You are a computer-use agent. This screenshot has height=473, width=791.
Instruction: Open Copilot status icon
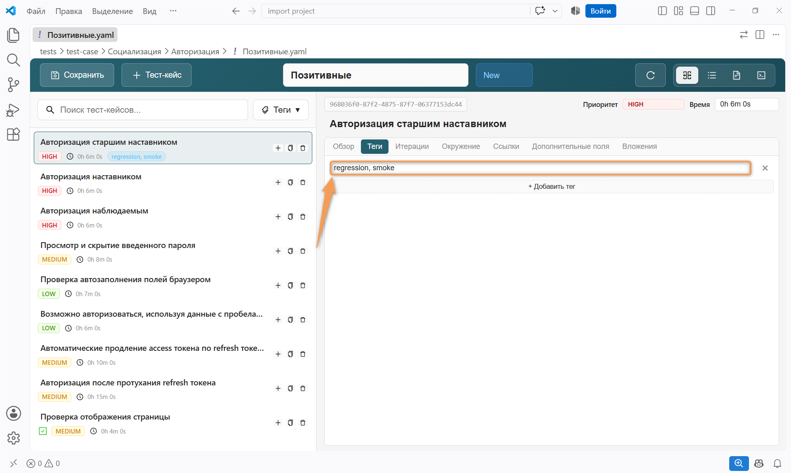(x=759, y=464)
